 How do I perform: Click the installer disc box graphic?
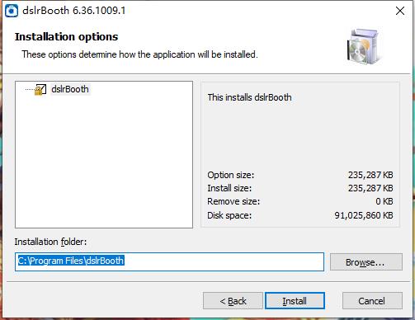tap(364, 46)
